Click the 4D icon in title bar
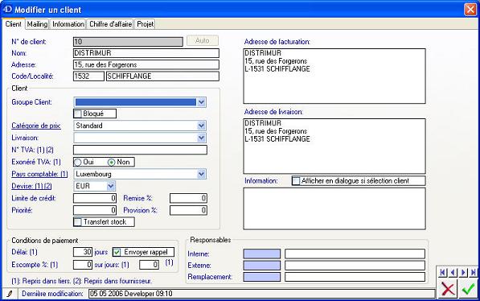 [7, 10]
